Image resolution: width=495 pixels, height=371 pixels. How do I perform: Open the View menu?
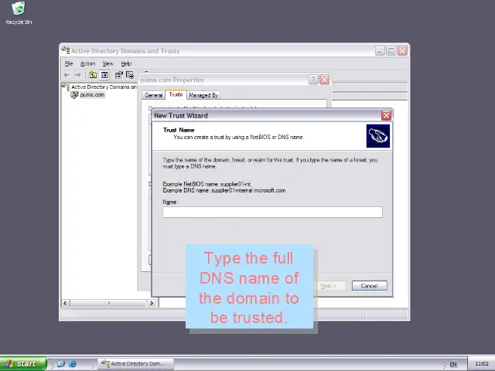pyautogui.click(x=108, y=63)
